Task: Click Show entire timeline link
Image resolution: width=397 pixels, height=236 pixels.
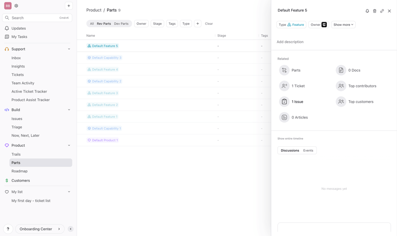Action: click(x=290, y=139)
